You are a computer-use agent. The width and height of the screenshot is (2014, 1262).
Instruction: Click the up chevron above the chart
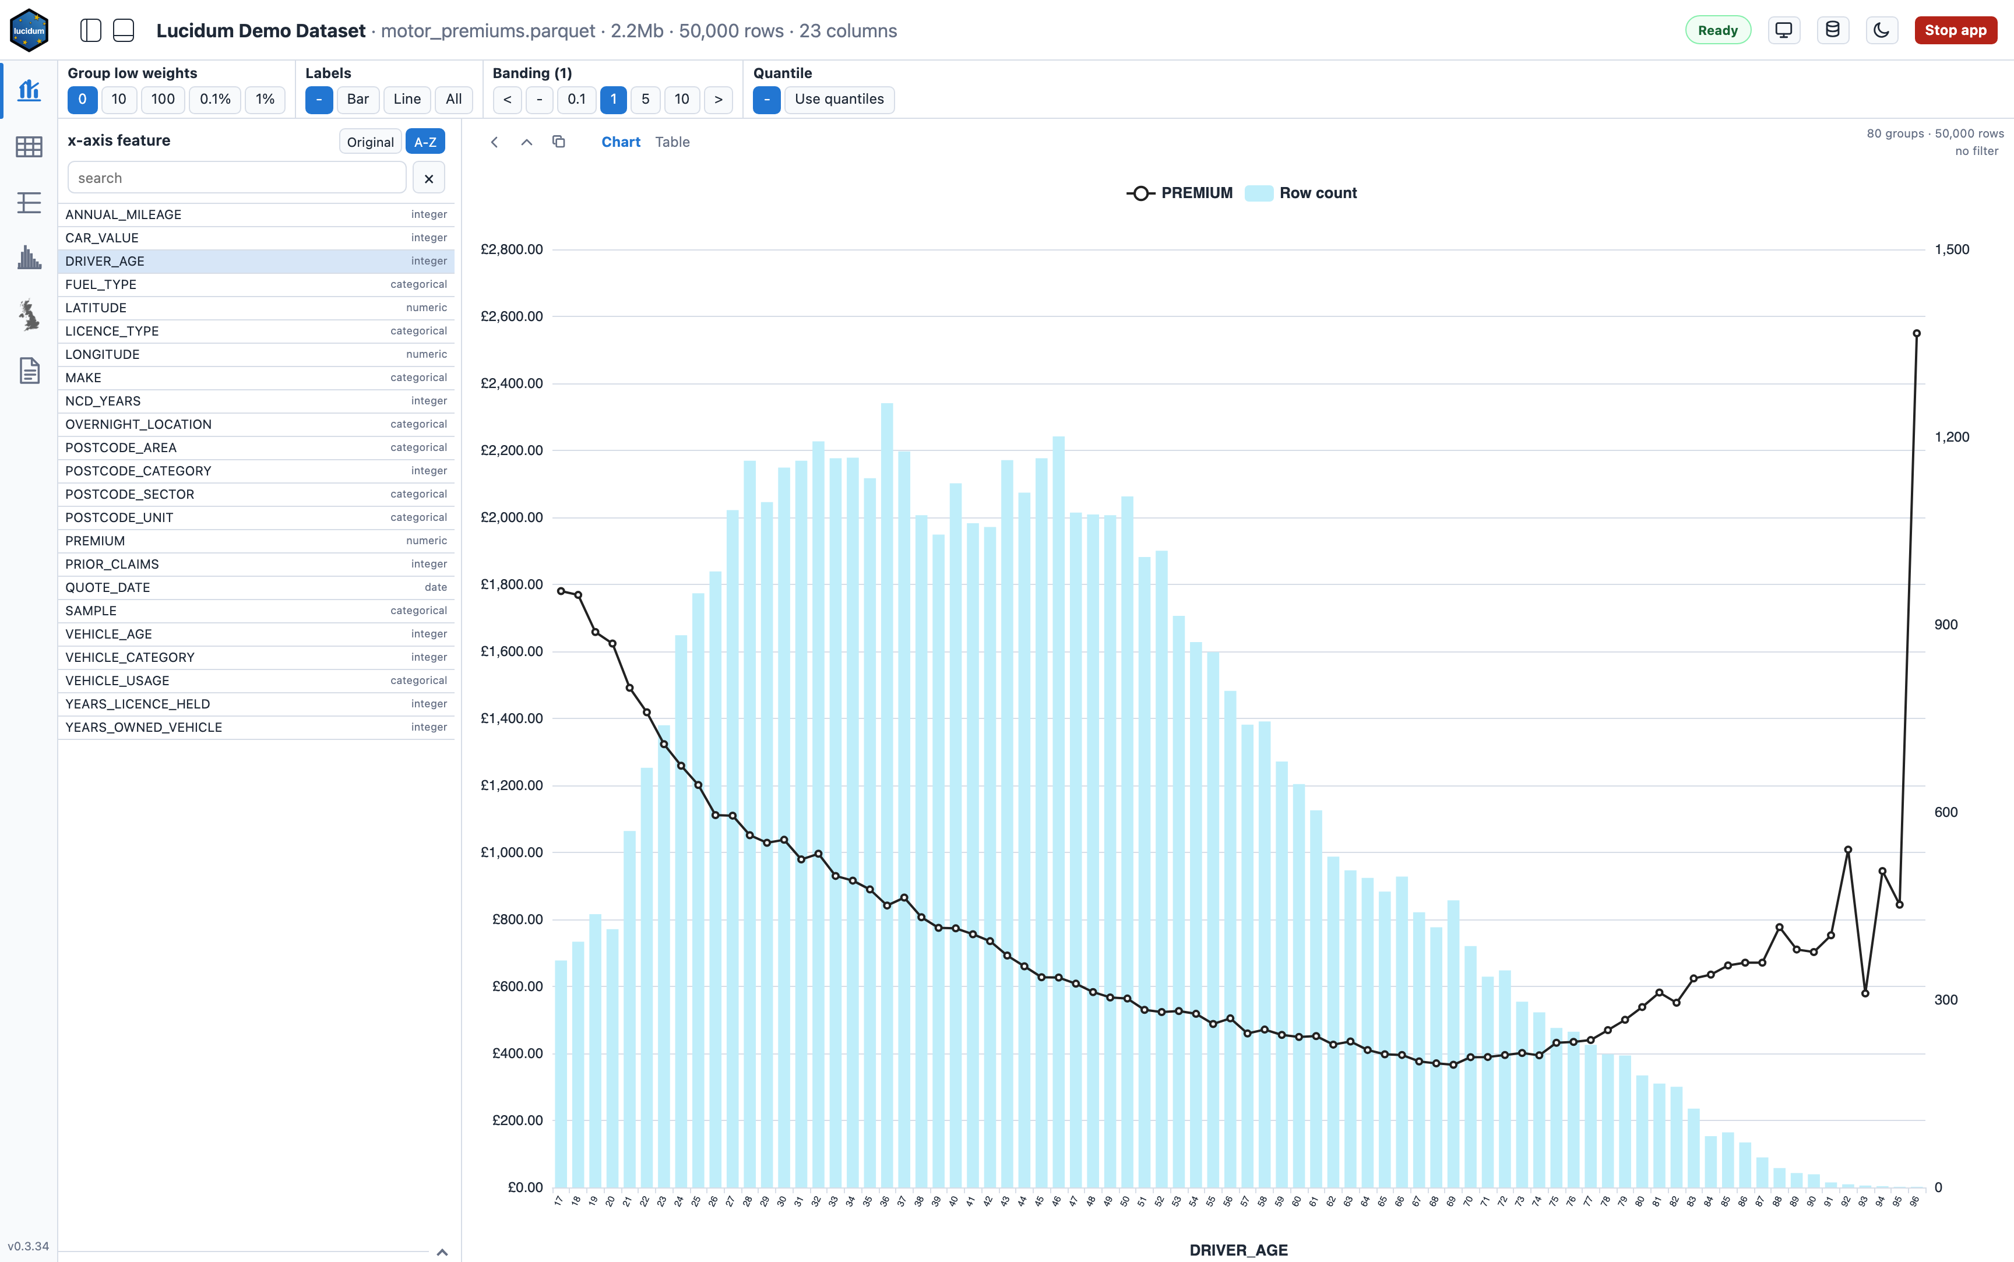pyautogui.click(x=527, y=142)
